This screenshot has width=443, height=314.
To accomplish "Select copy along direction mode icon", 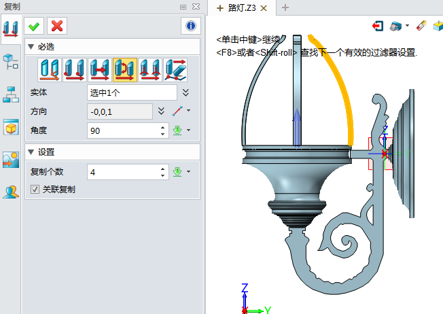I will pos(100,70).
